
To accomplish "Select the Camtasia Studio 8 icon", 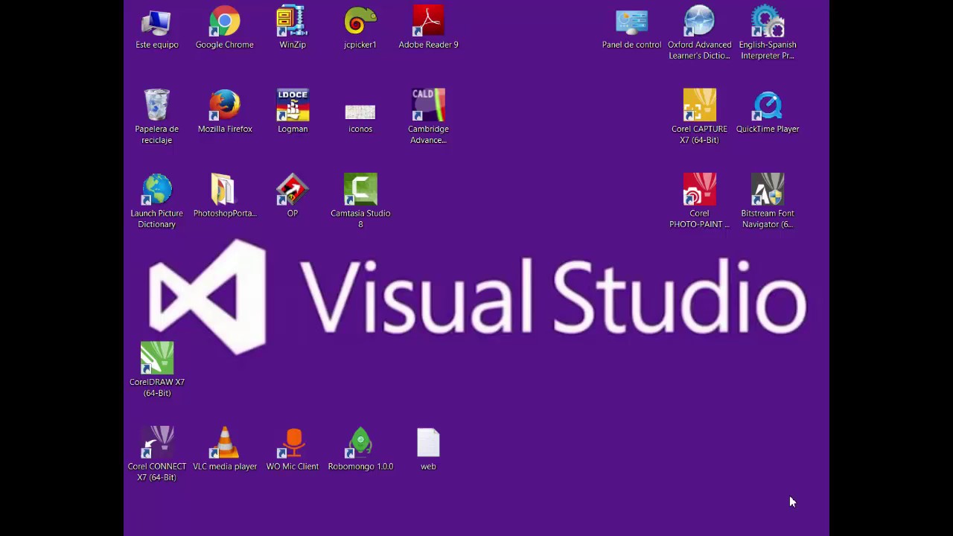I will pos(360,190).
